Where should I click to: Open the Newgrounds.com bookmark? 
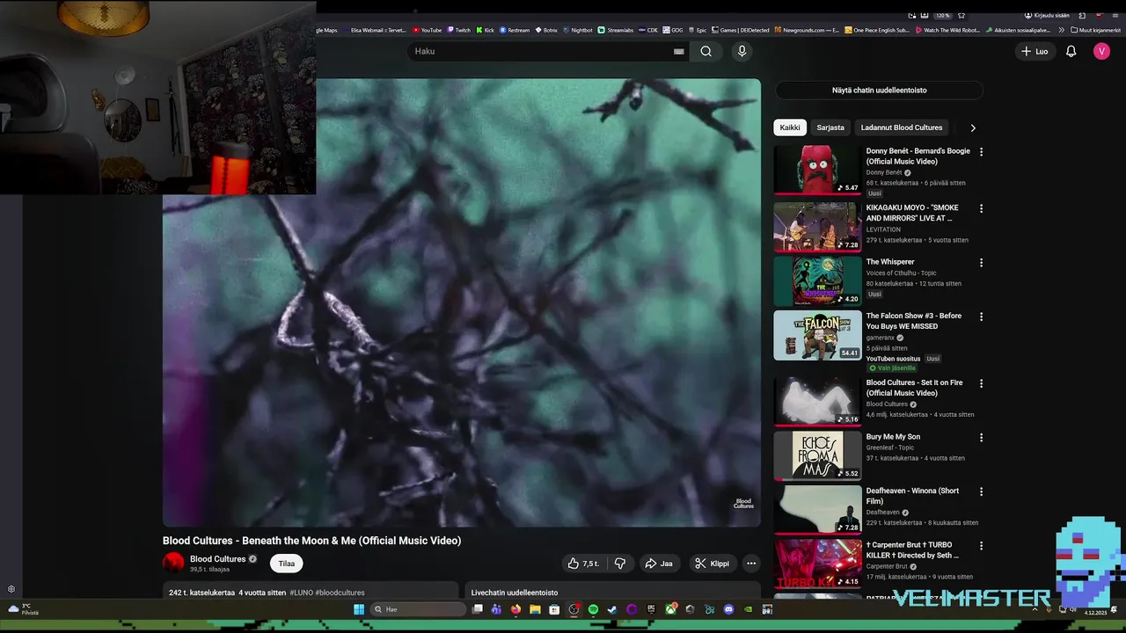[807, 30]
